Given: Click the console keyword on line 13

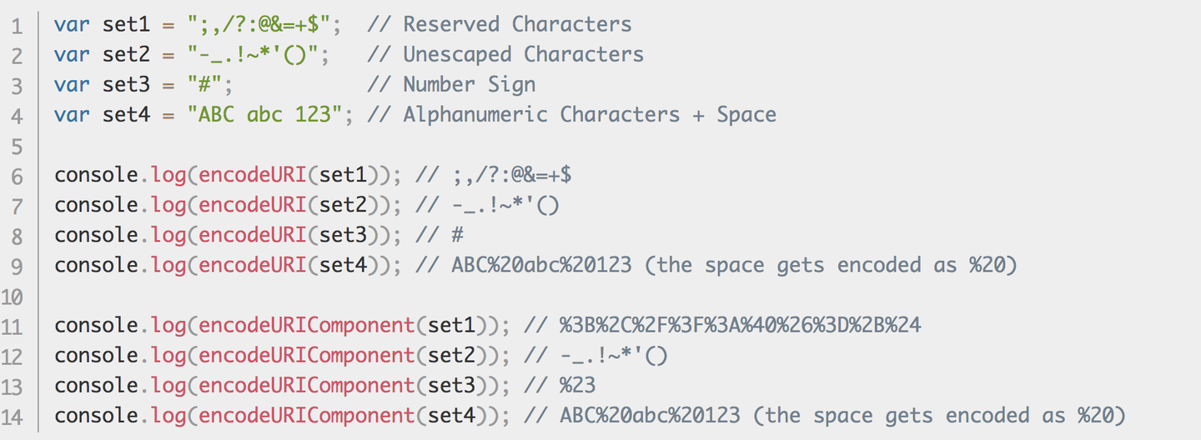Looking at the screenshot, I should coord(97,386).
